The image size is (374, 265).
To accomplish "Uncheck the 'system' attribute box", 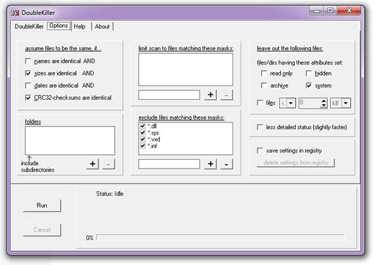I will coord(309,86).
